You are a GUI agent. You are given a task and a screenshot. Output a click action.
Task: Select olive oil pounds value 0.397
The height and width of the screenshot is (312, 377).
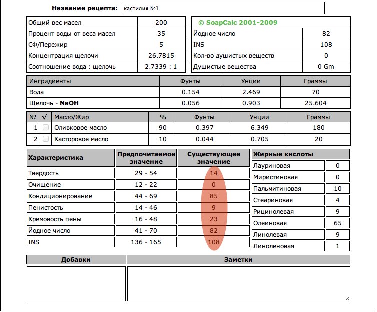click(204, 128)
